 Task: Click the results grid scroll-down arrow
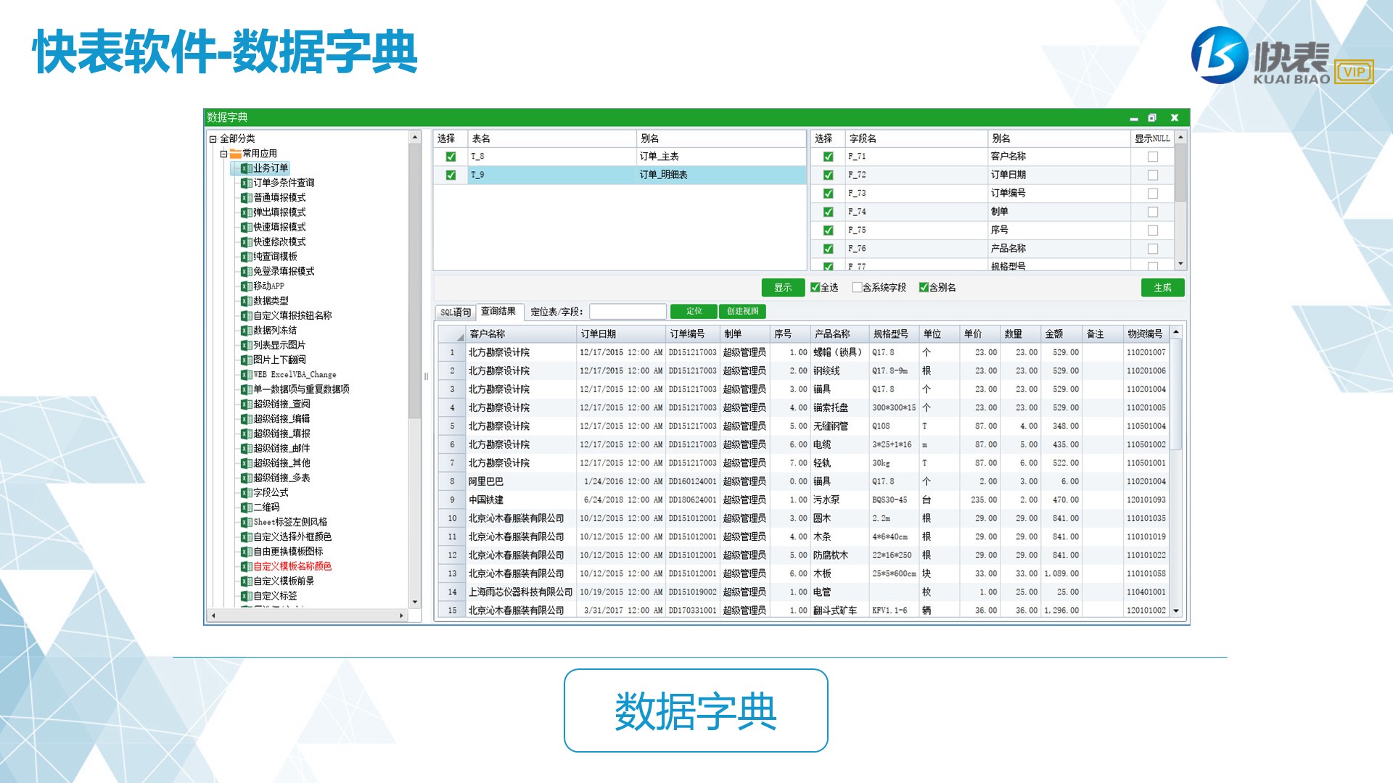coord(1176,611)
